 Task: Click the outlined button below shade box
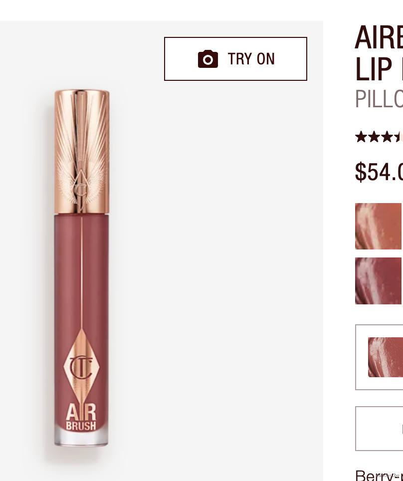click(380, 429)
